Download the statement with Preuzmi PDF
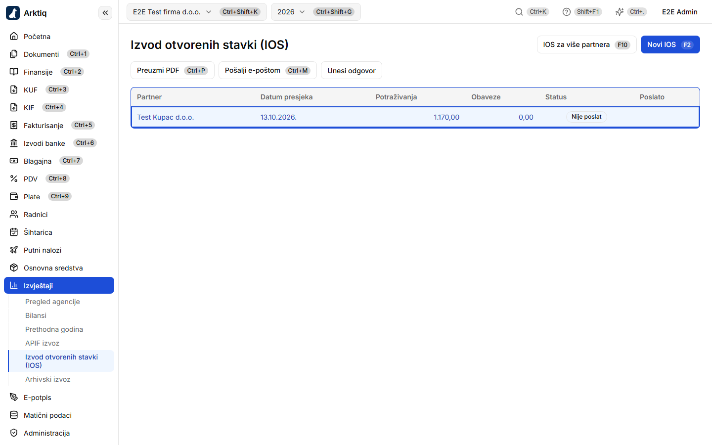This screenshot has height=445, width=712. (172, 70)
